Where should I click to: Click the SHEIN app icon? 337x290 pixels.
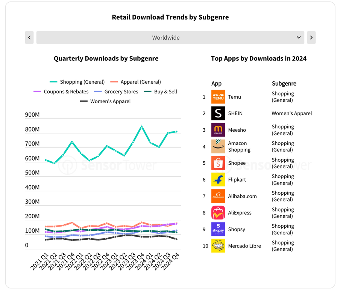218,113
